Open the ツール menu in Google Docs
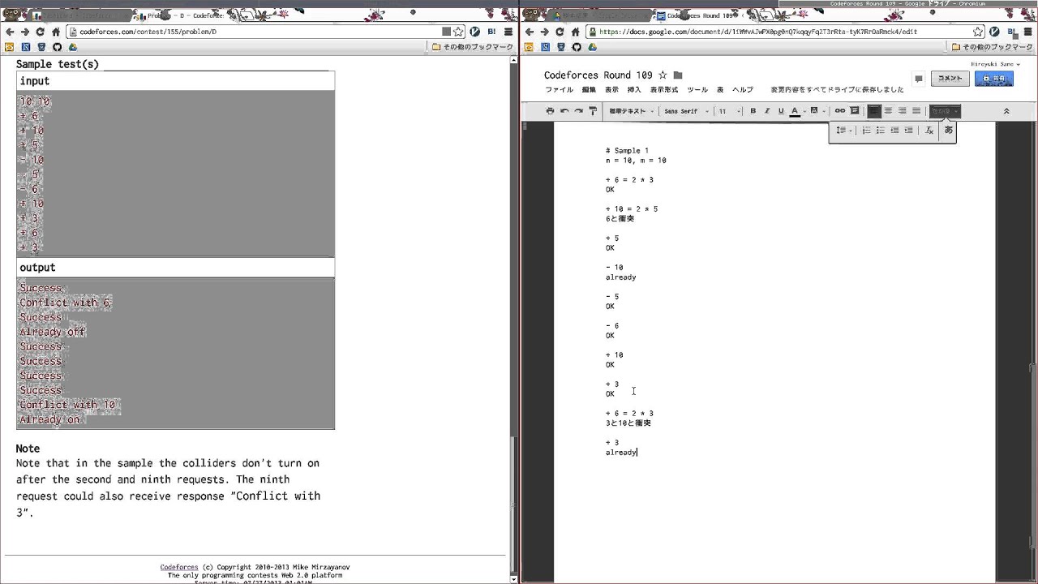Image resolution: width=1038 pixels, height=584 pixels. [x=697, y=90]
